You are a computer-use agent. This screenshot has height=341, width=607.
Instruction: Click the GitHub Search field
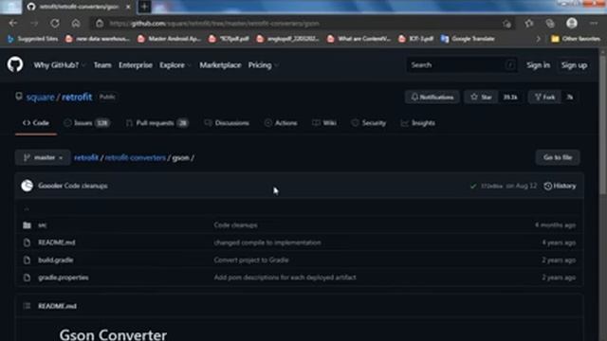[462, 65]
